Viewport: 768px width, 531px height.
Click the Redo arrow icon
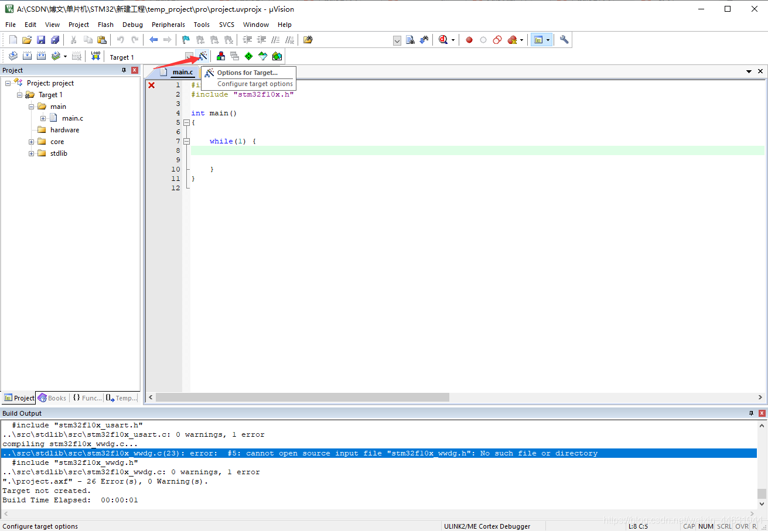(x=135, y=40)
